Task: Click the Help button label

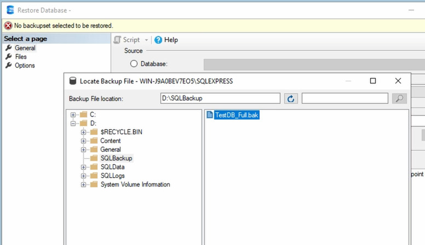Action: pos(171,40)
